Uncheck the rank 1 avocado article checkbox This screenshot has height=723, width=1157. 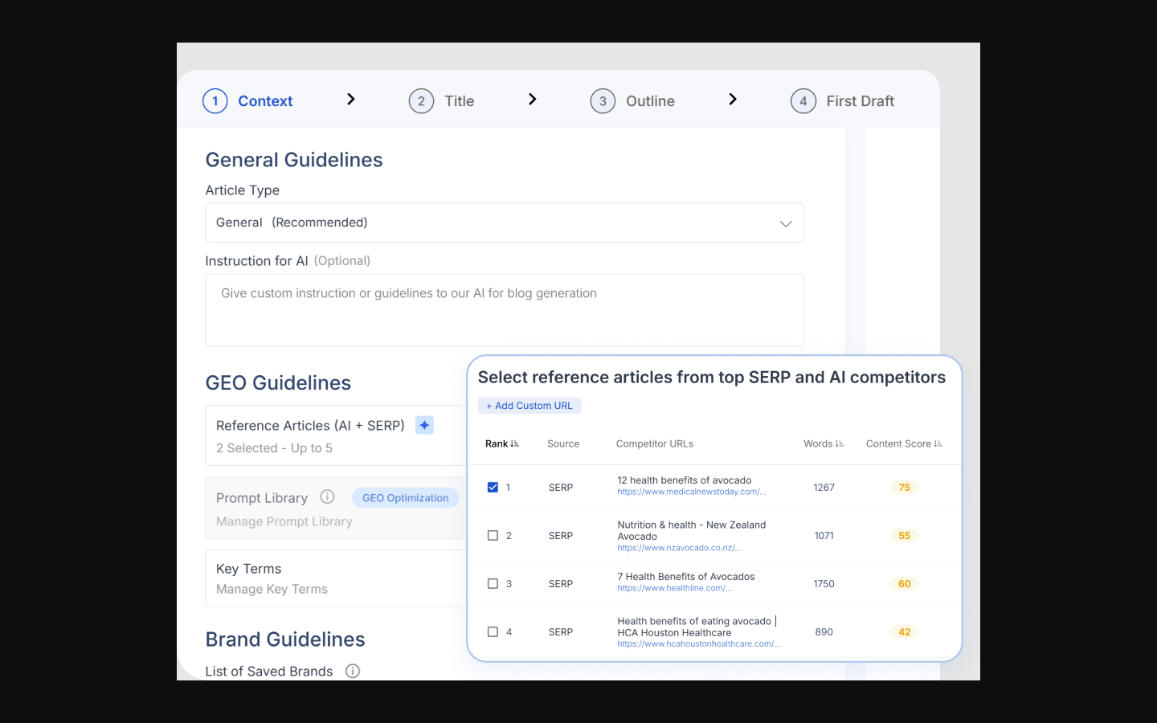point(493,488)
